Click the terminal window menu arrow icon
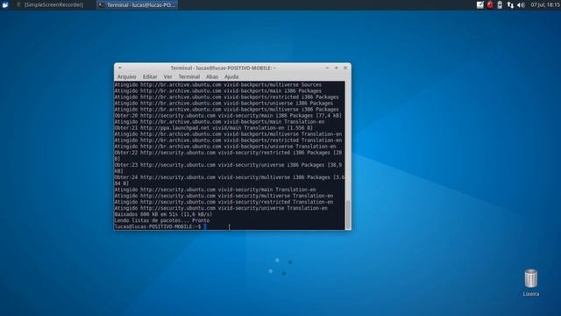 120,68
